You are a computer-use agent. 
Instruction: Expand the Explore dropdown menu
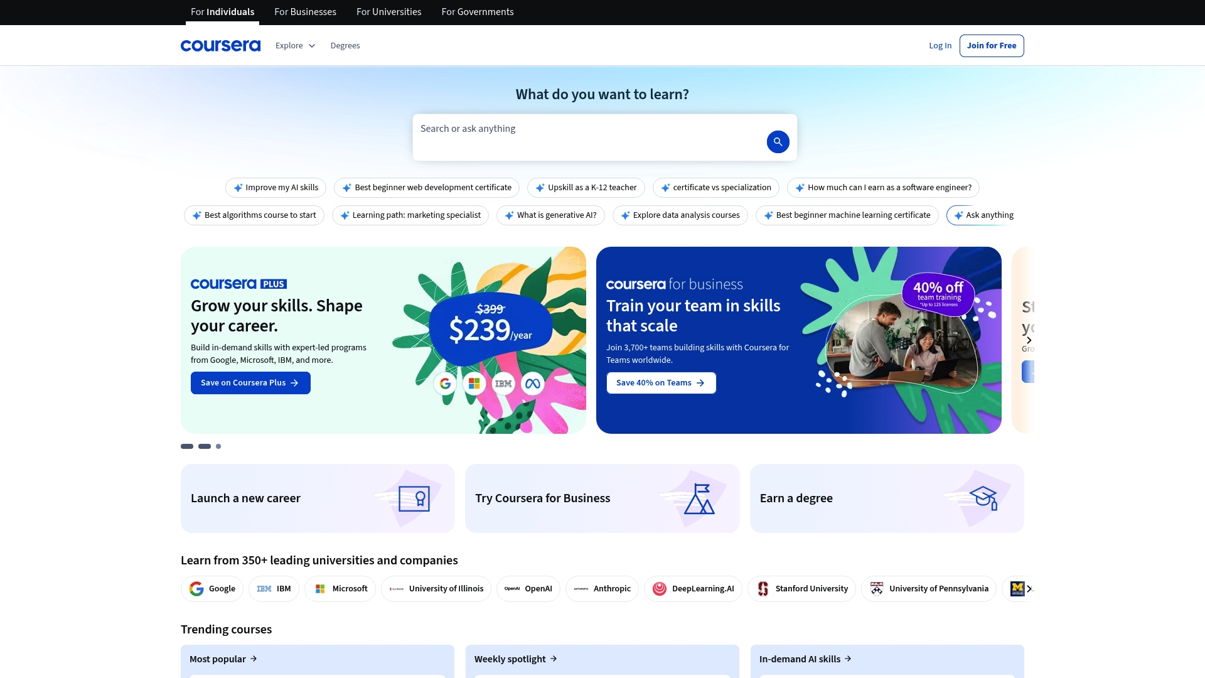pos(295,46)
